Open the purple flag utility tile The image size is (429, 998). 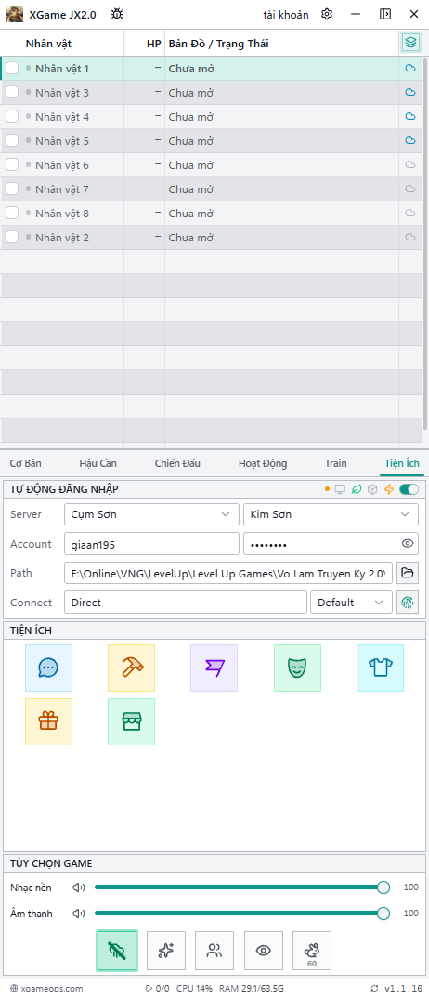coord(214,667)
